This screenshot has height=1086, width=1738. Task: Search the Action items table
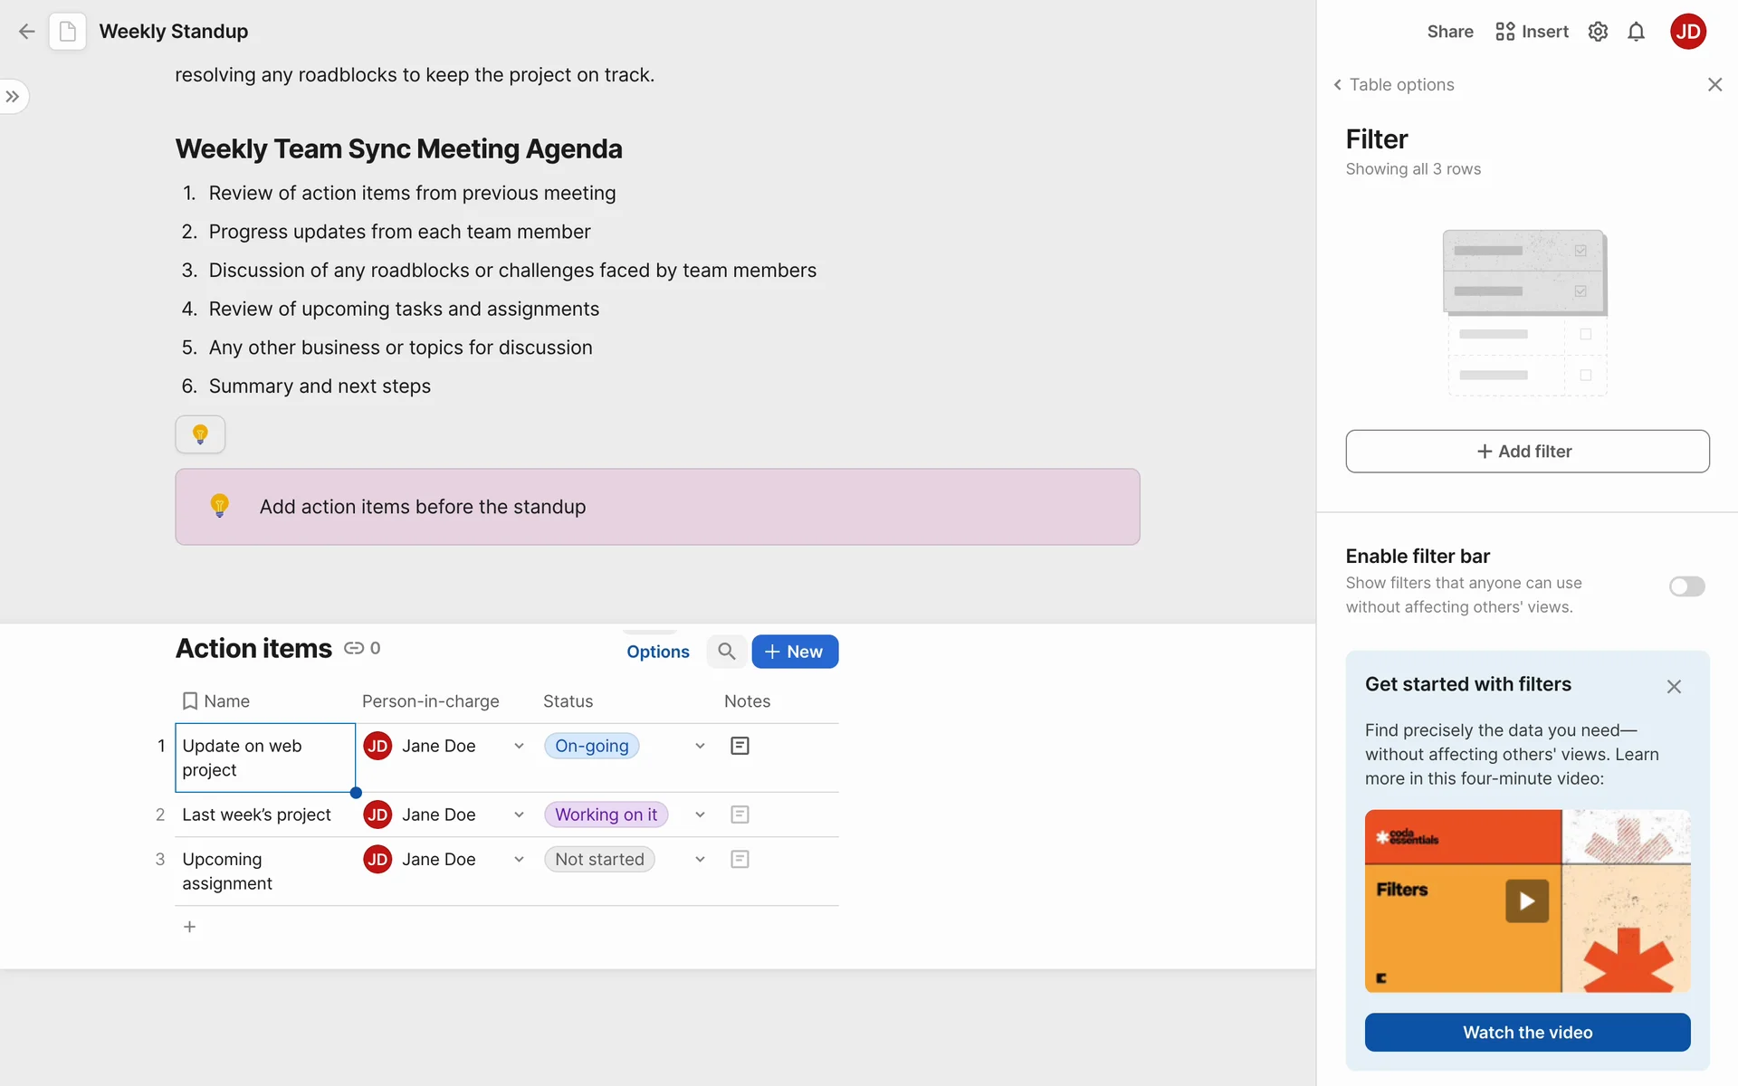(726, 652)
